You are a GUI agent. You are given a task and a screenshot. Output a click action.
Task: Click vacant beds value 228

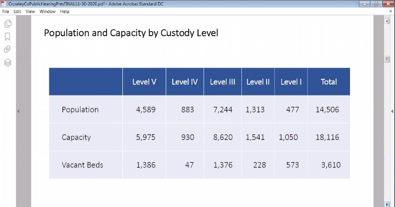[259, 165]
